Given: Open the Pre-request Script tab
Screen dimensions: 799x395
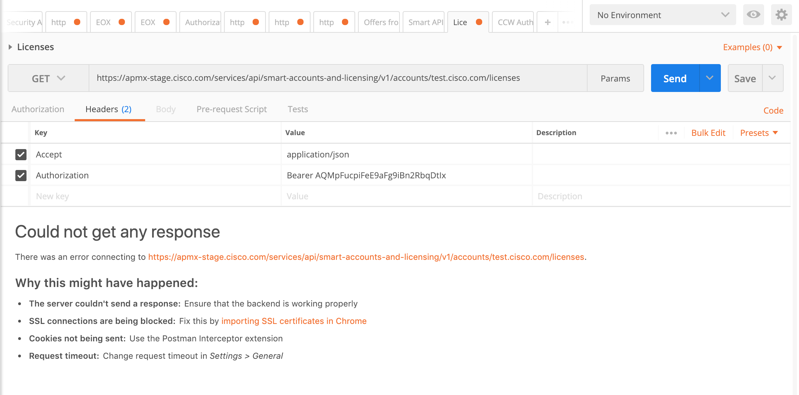Looking at the screenshot, I should 232,109.
